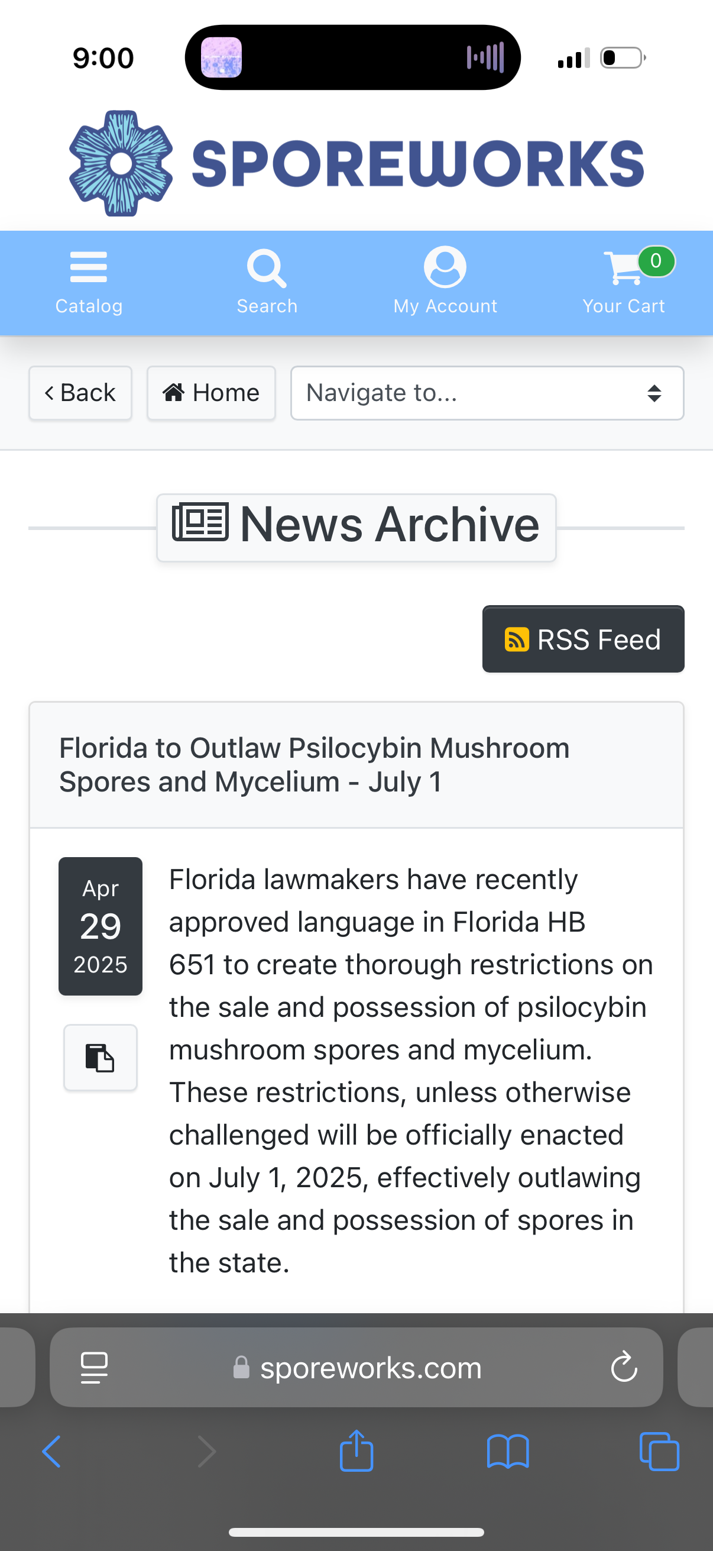Tap the Dynamic Island now-playing thumbnail

(221, 58)
